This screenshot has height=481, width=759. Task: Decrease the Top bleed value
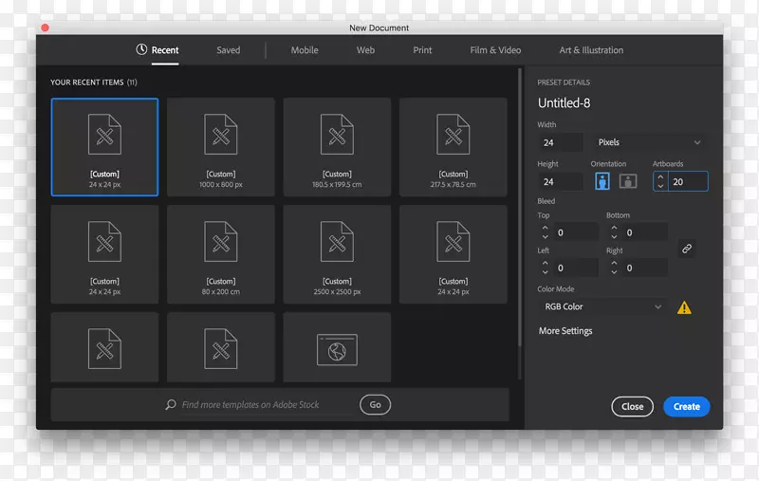click(x=545, y=236)
